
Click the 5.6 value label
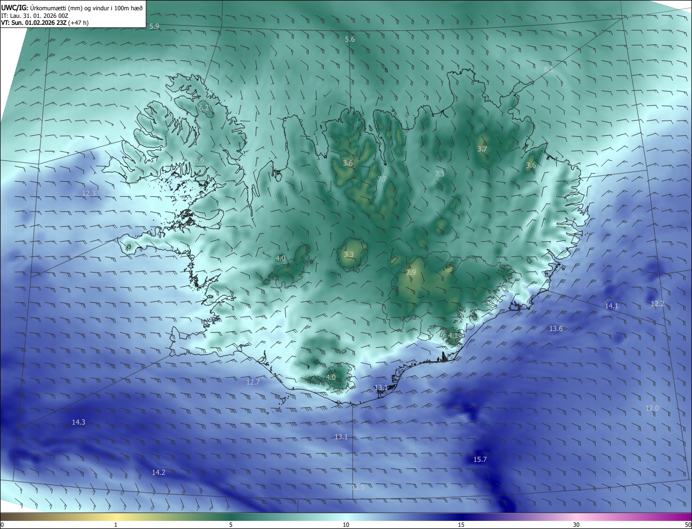tap(350, 39)
